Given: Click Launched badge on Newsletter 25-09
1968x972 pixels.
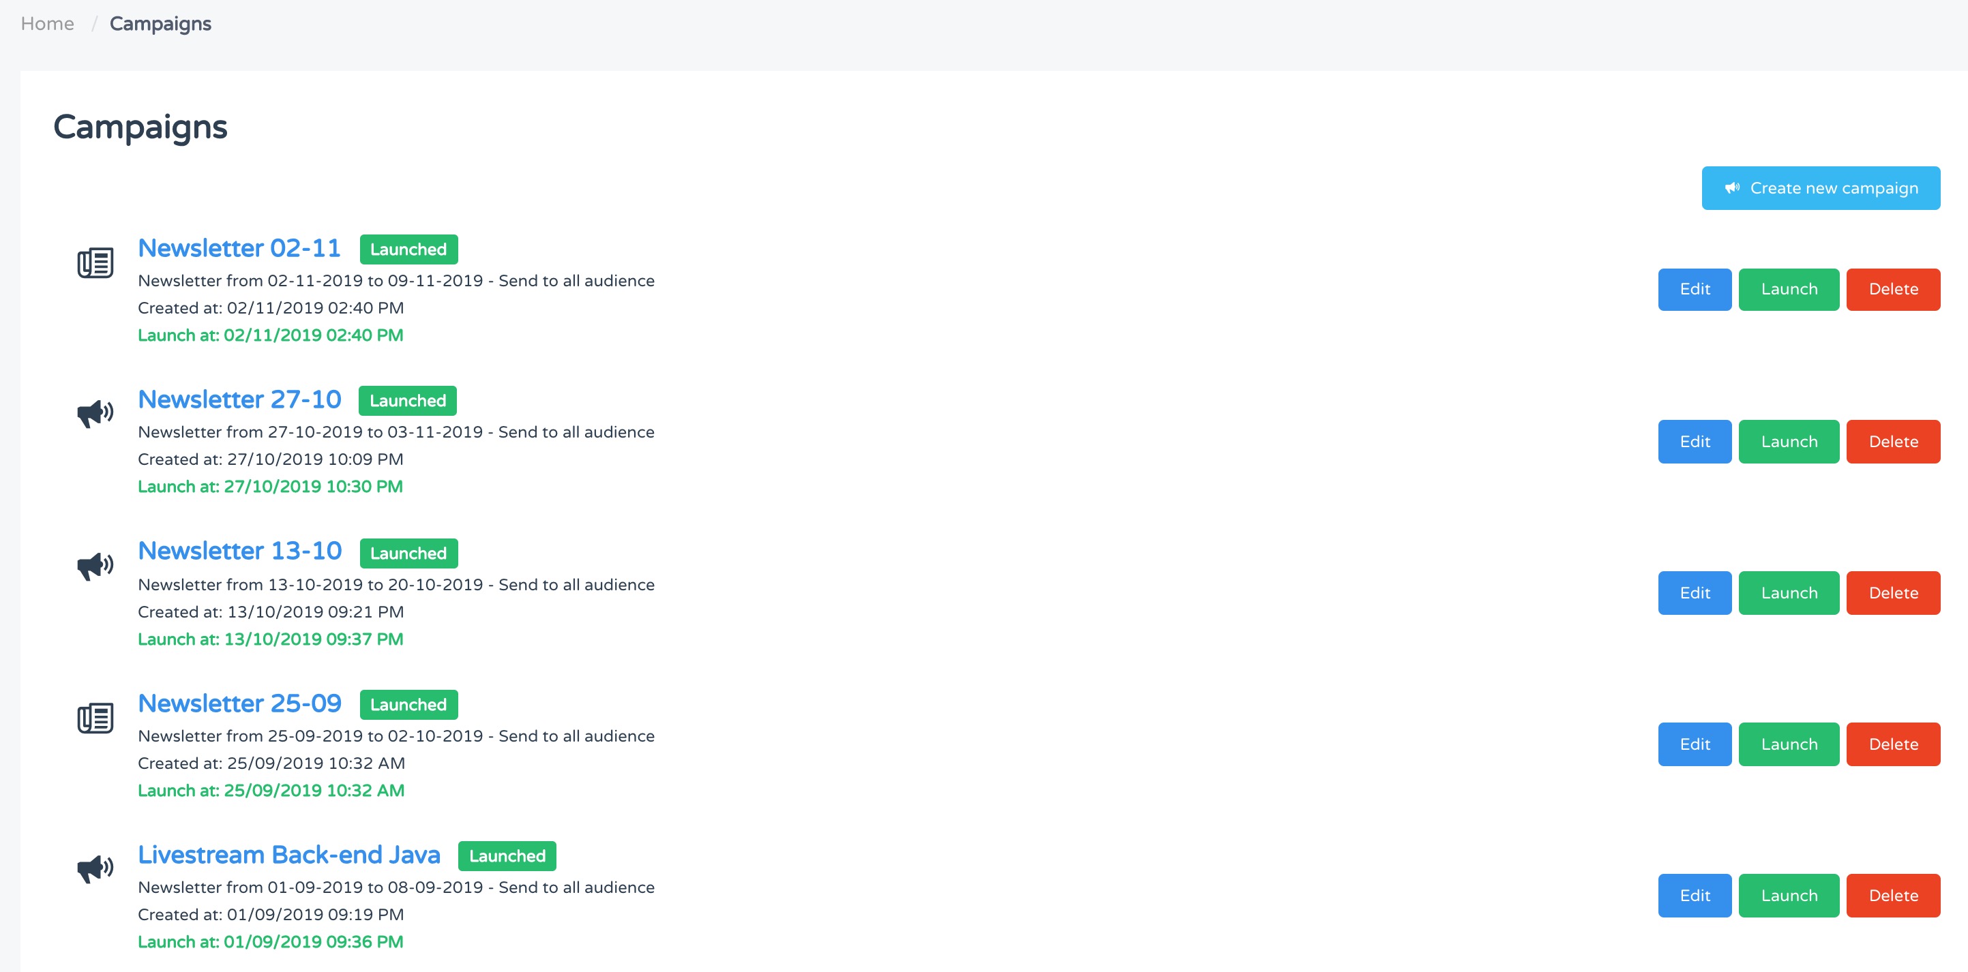Looking at the screenshot, I should (408, 705).
